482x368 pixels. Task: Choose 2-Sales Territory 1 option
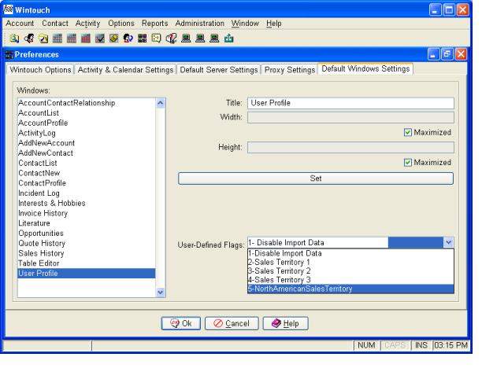[x=350, y=262]
